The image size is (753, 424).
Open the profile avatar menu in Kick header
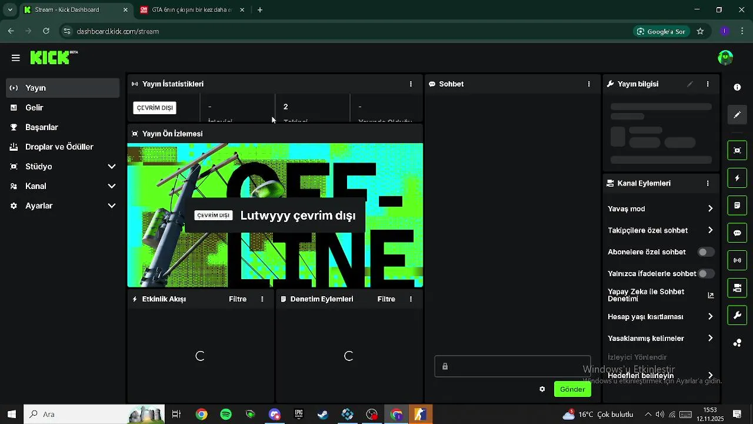coord(725,57)
